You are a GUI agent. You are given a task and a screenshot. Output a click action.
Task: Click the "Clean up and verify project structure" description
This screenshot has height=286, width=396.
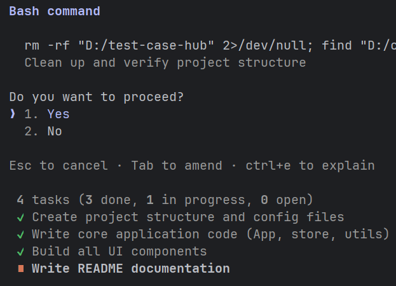click(165, 62)
